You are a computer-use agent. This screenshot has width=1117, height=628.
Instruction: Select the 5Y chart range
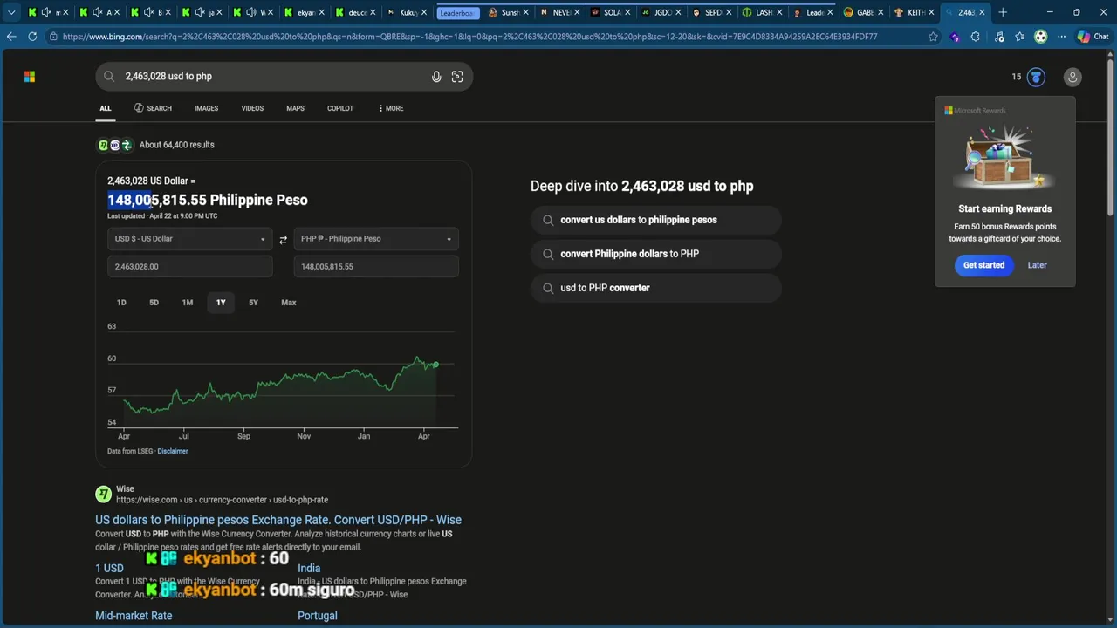tap(253, 303)
